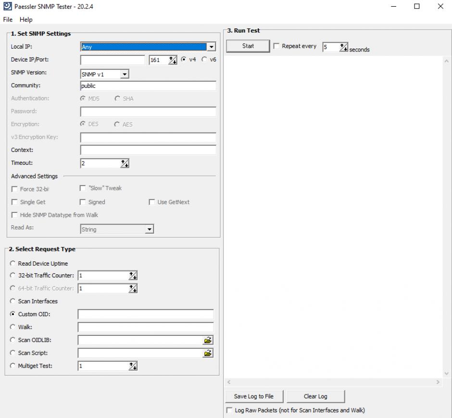Enable Use GetNext checkbox
This screenshot has width=452, height=418.
151,202
